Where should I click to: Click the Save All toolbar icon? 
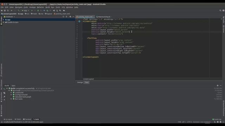pyautogui.click(x=5, y=10)
